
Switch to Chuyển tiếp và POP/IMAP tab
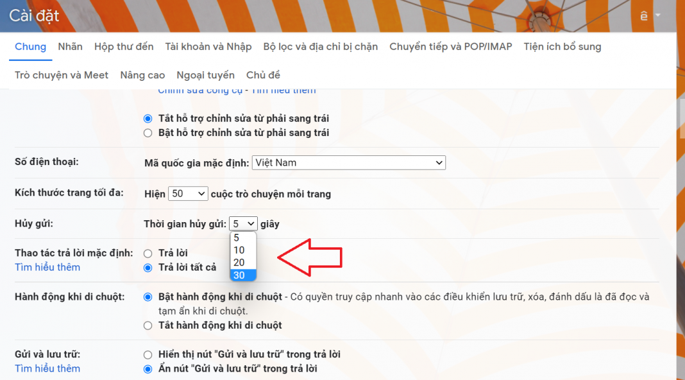(x=450, y=47)
